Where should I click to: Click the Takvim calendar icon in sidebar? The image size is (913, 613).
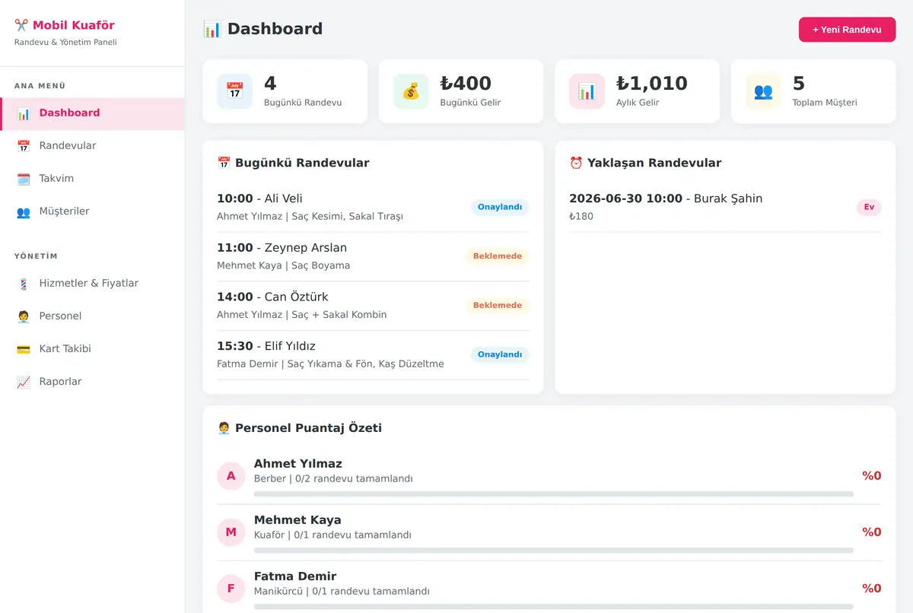24,179
